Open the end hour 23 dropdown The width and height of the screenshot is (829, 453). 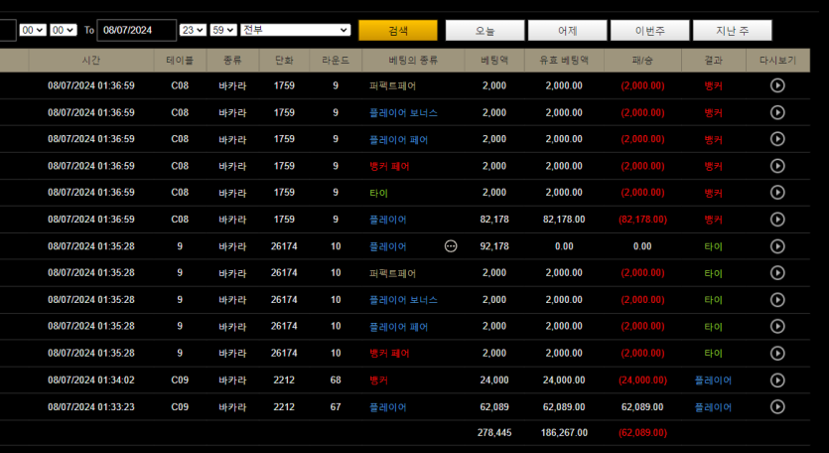(193, 30)
